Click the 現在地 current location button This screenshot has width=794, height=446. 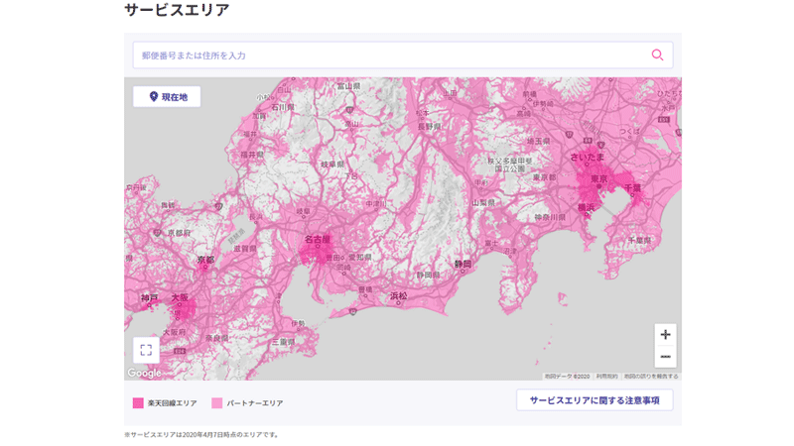pyautogui.click(x=167, y=96)
